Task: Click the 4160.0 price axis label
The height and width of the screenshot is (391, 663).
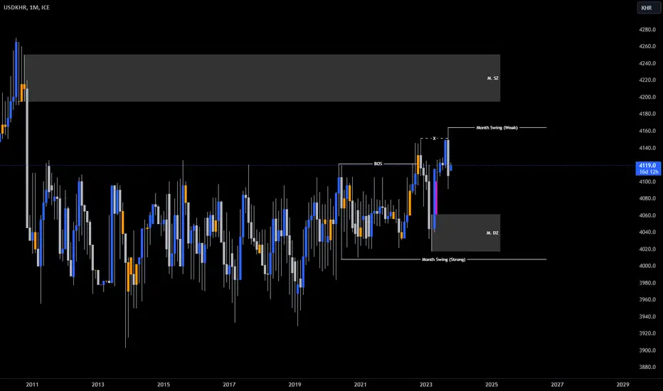Action: click(x=647, y=131)
